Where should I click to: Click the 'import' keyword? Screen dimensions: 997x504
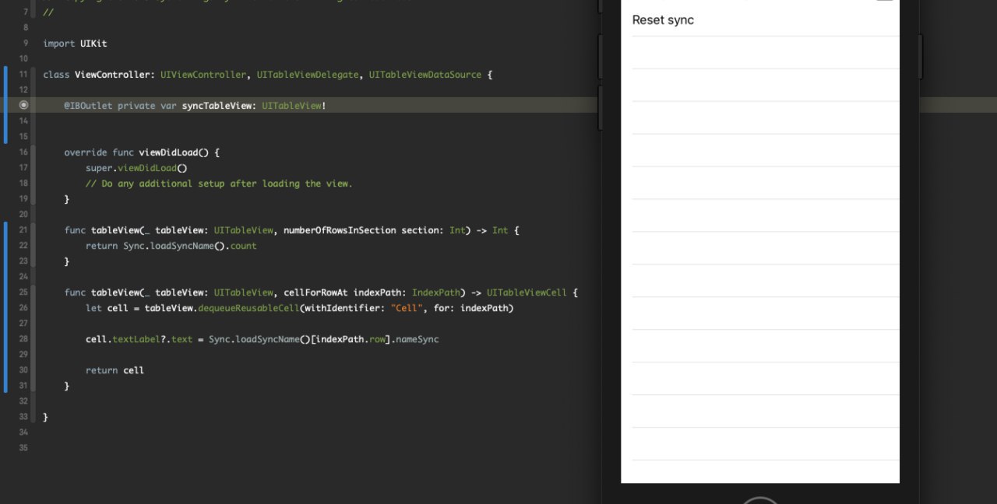click(x=59, y=44)
